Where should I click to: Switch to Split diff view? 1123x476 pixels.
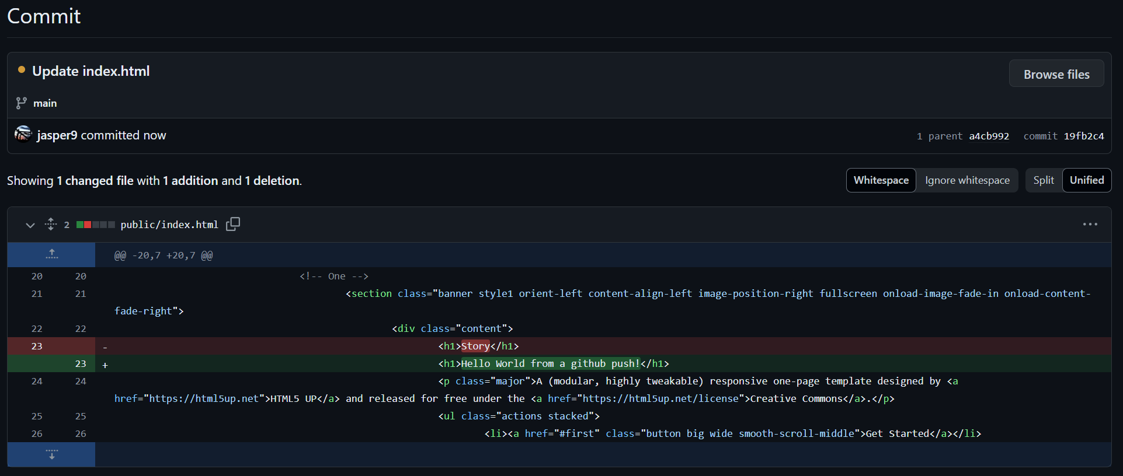click(1043, 180)
